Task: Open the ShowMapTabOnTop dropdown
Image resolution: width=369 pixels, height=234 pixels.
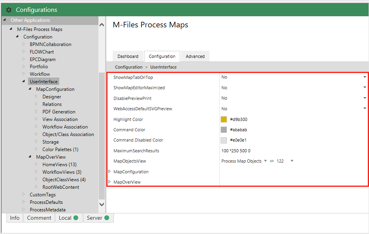Action: point(365,77)
